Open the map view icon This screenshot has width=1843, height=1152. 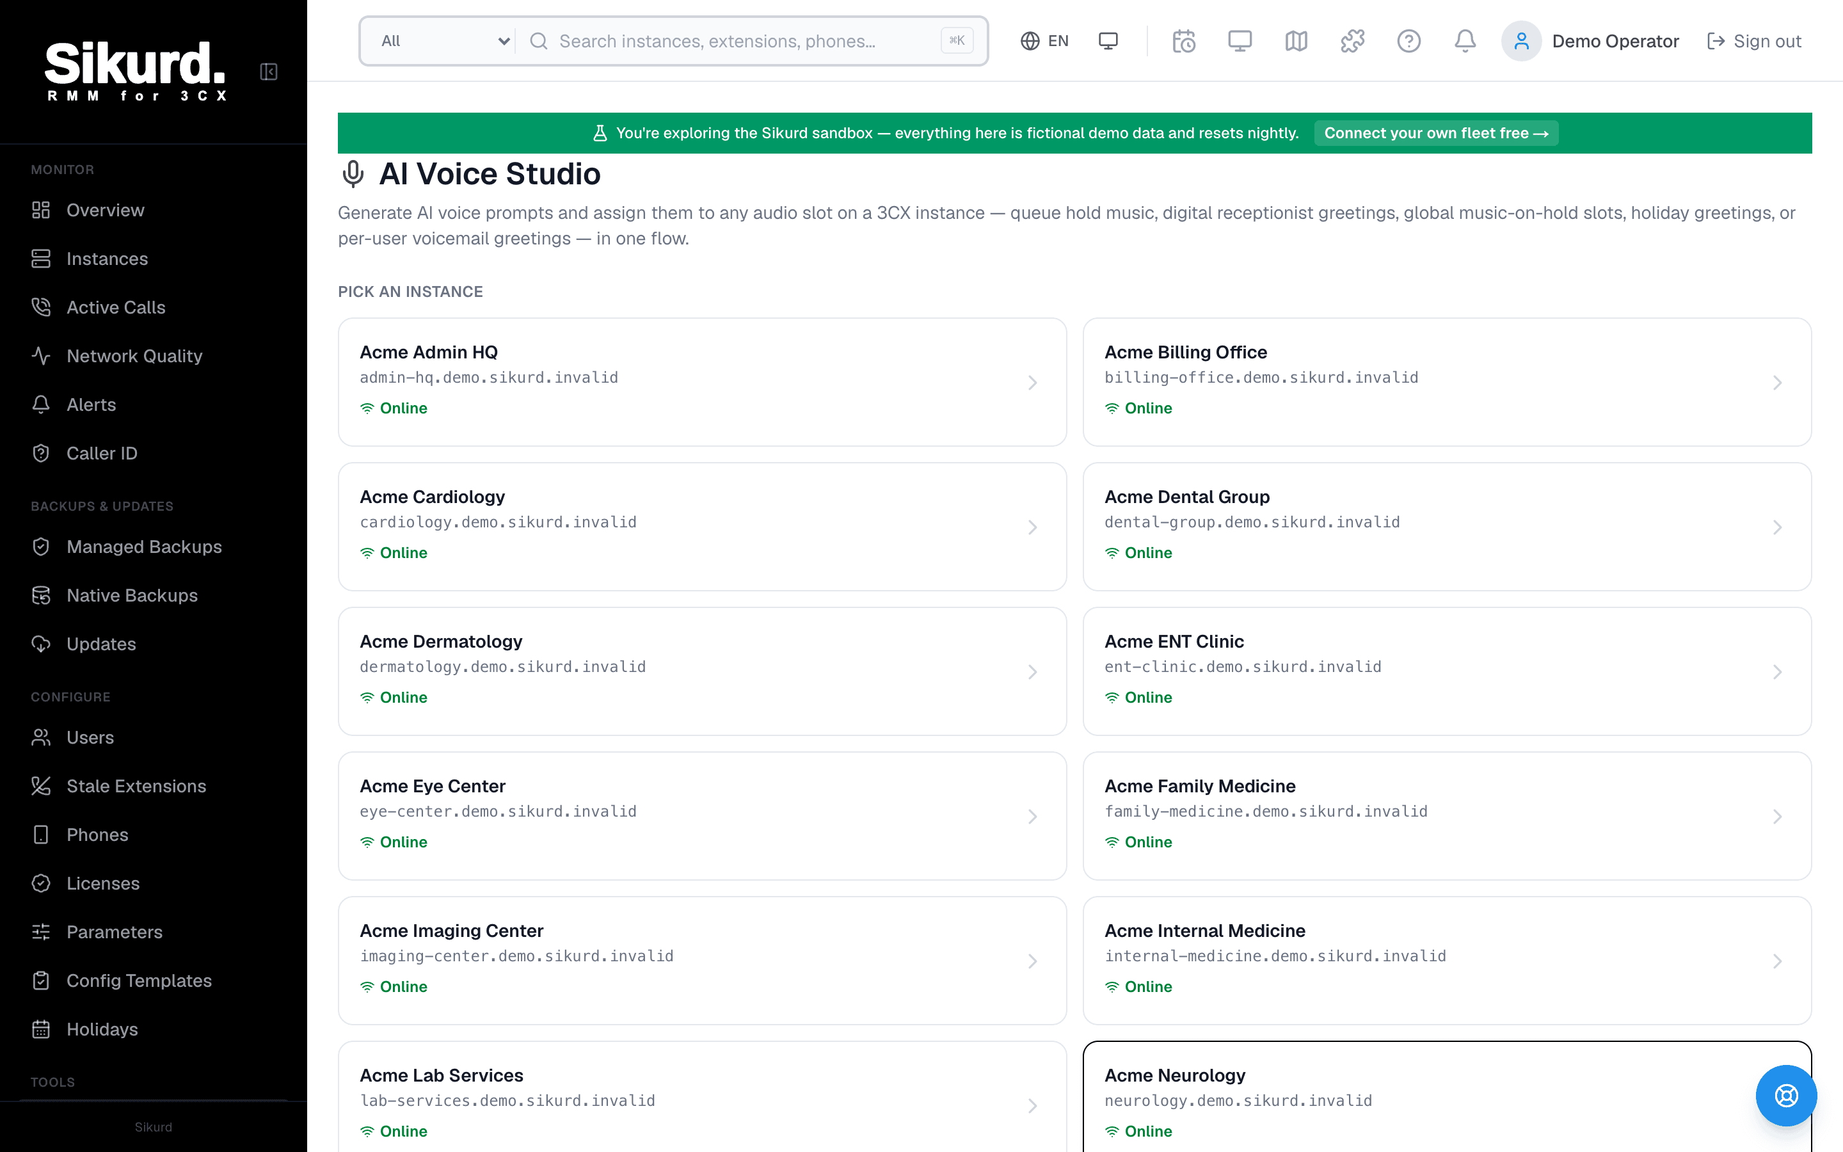coord(1296,41)
